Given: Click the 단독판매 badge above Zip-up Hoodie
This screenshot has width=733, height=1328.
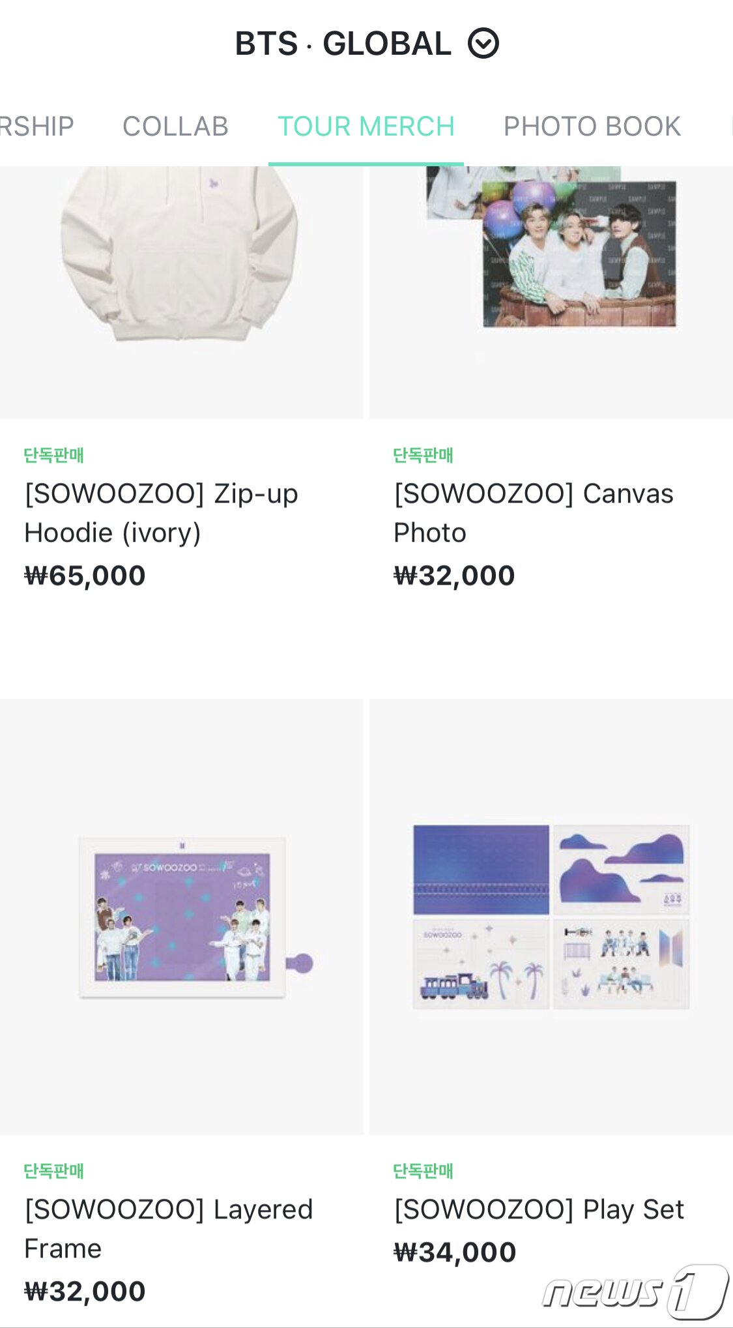Looking at the screenshot, I should 54,455.
